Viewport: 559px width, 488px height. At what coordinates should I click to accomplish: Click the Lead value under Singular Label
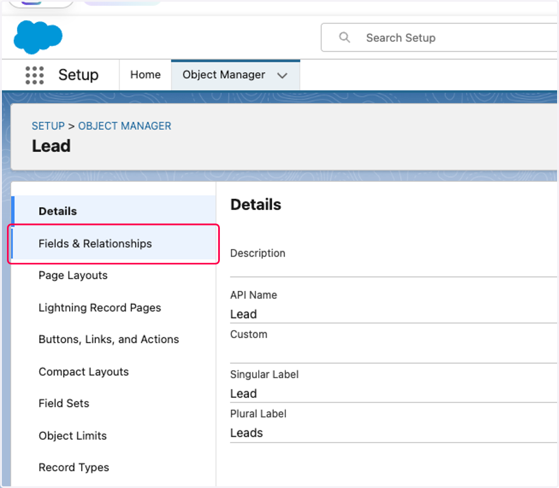point(243,394)
